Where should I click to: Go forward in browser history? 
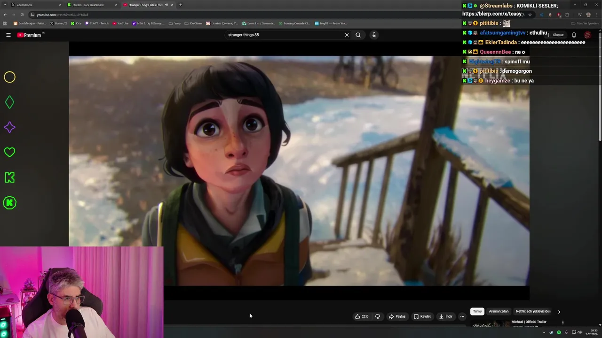point(14,15)
